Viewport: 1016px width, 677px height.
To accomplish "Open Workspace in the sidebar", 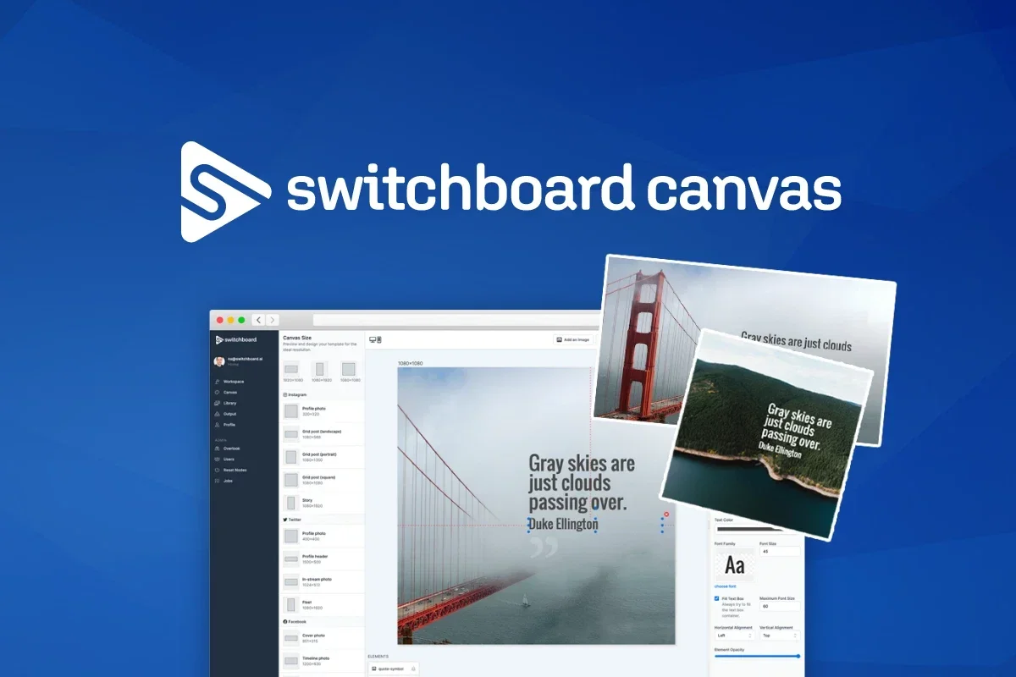I will click(x=233, y=382).
